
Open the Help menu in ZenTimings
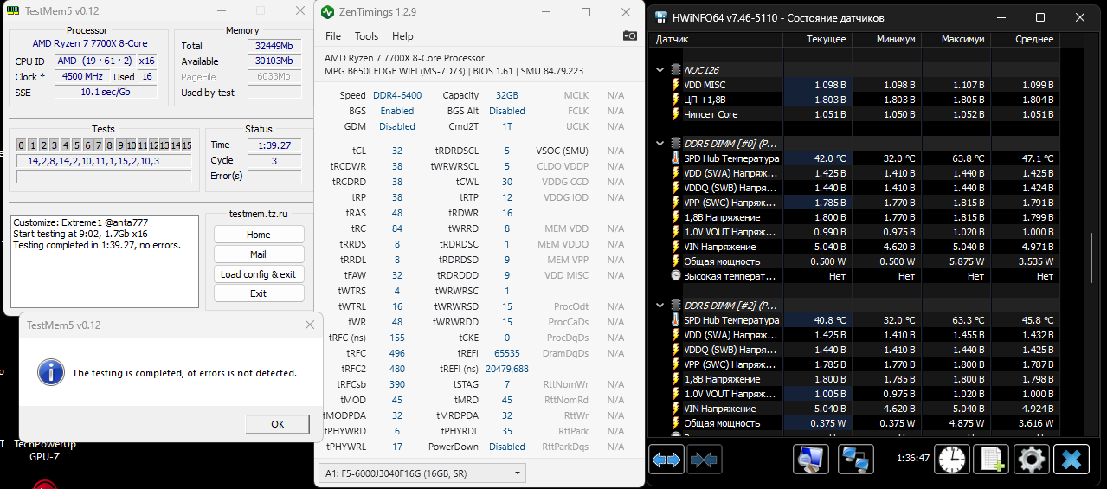pyautogui.click(x=402, y=36)
